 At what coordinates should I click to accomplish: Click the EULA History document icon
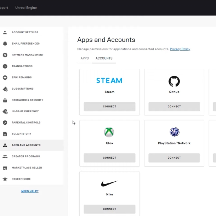click(5, 134)
